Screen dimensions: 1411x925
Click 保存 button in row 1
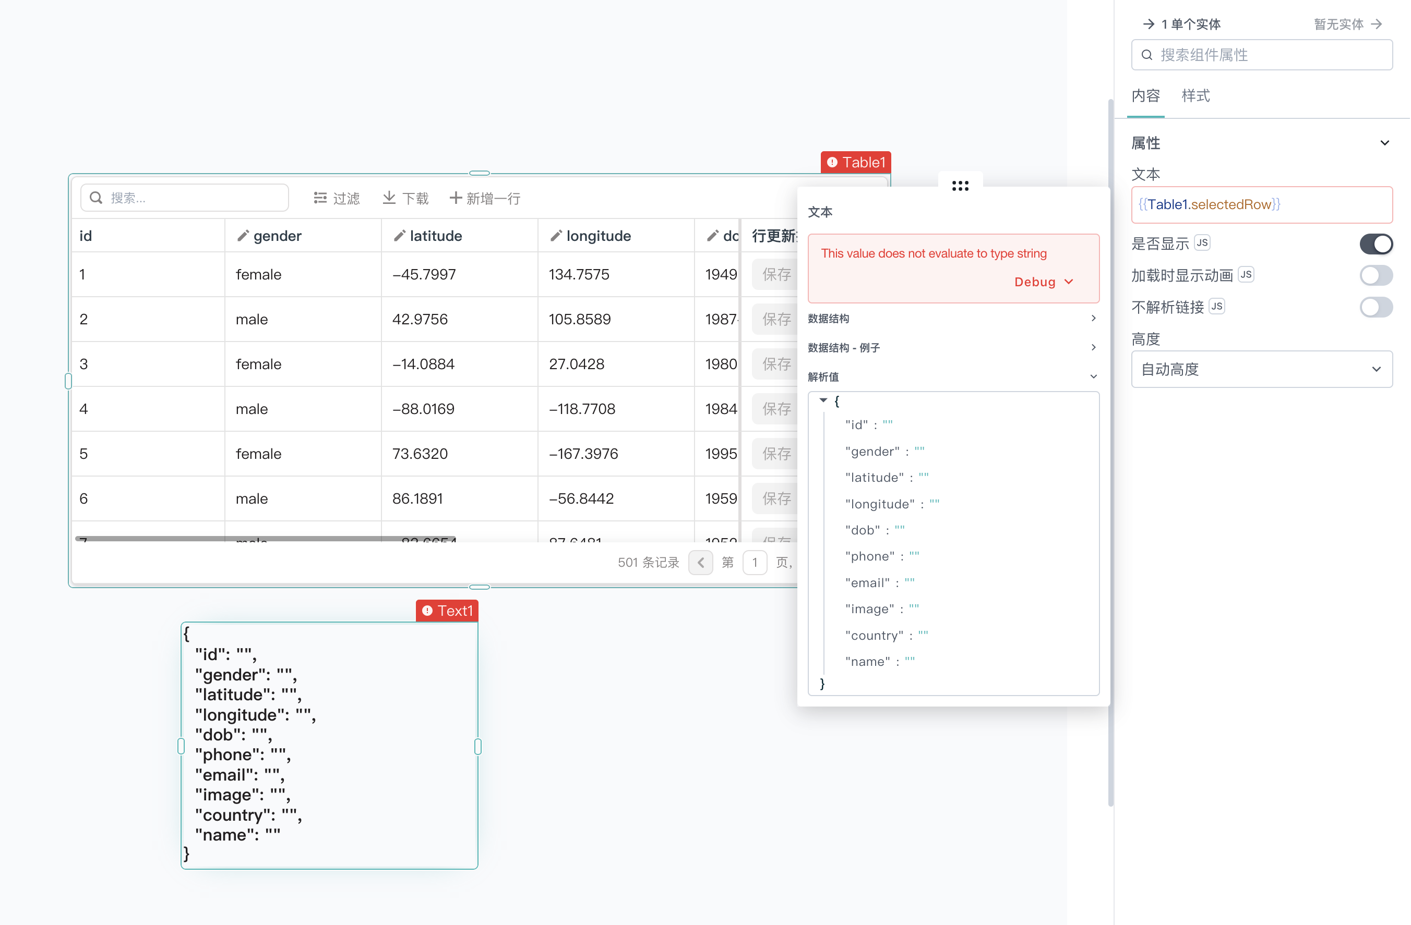tap(775, 274)
